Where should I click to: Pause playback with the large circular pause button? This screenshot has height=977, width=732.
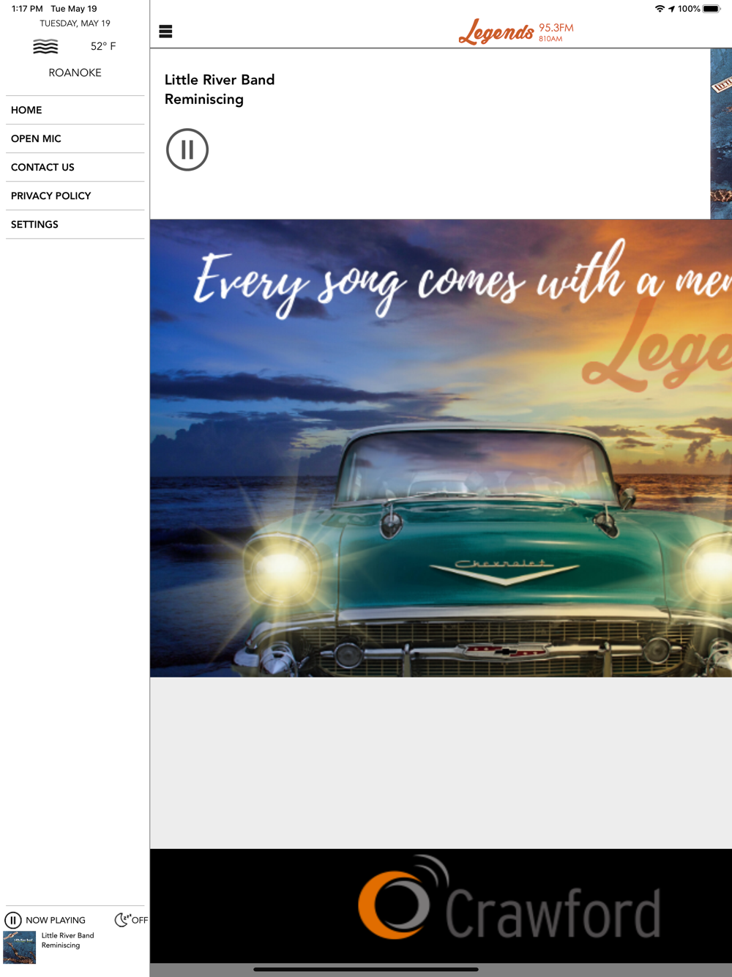(187, 149)
